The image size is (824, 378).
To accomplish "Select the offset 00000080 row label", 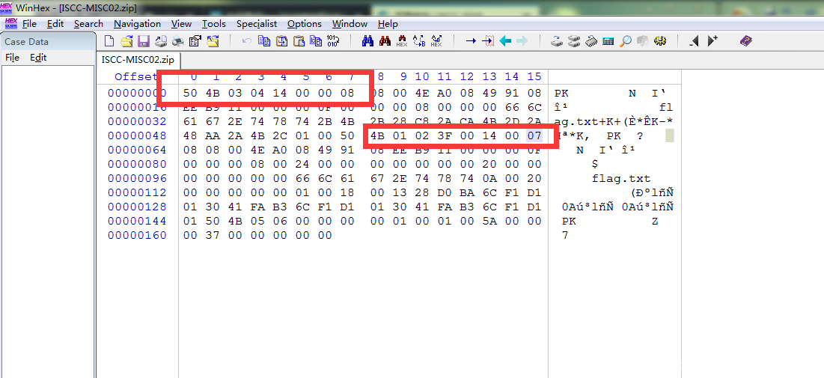I will [137, 165].
